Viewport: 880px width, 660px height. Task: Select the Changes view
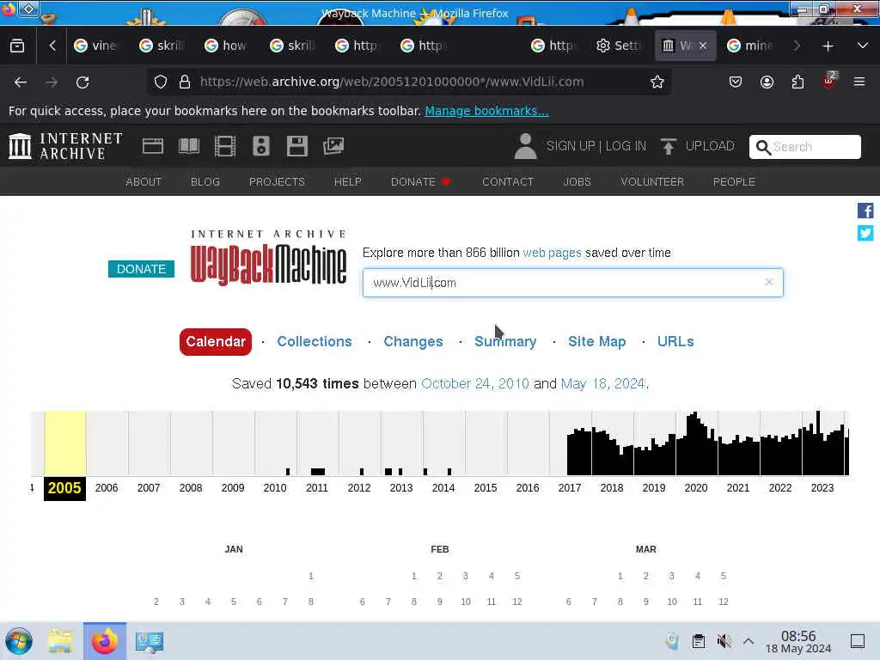[413, 341]
